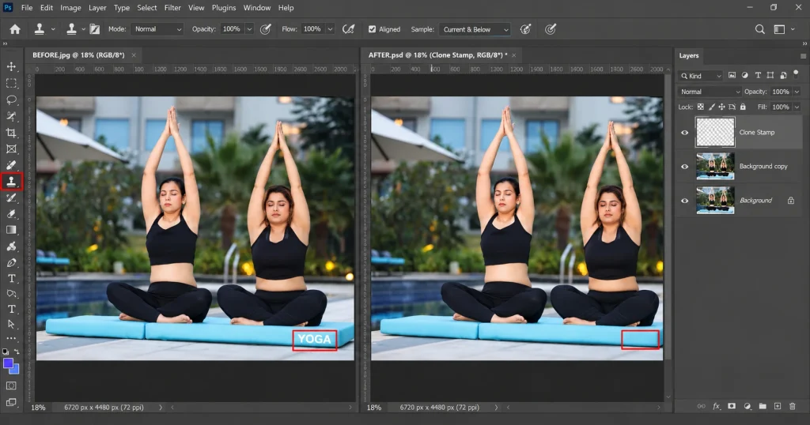Select the Pen tool
The height and width of the screenshot is (425, 810).
click(11, 262)
